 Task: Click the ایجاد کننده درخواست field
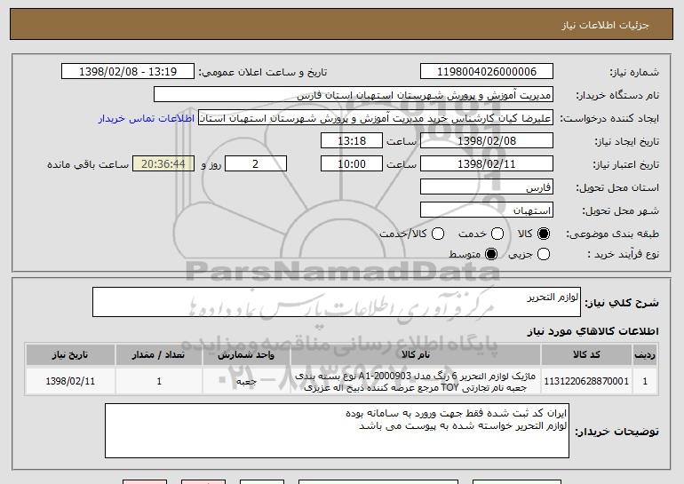pyautogui.click(x=376, y=118)
